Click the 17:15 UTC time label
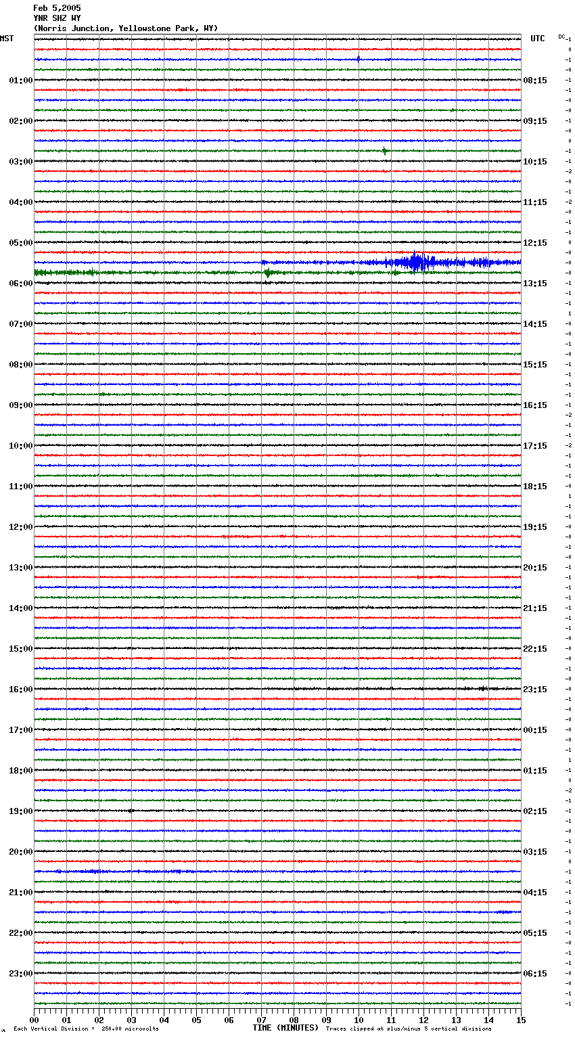 535,446
